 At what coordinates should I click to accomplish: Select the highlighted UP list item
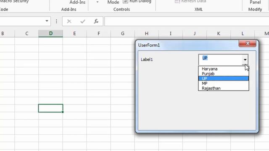(x=224, y=78)
